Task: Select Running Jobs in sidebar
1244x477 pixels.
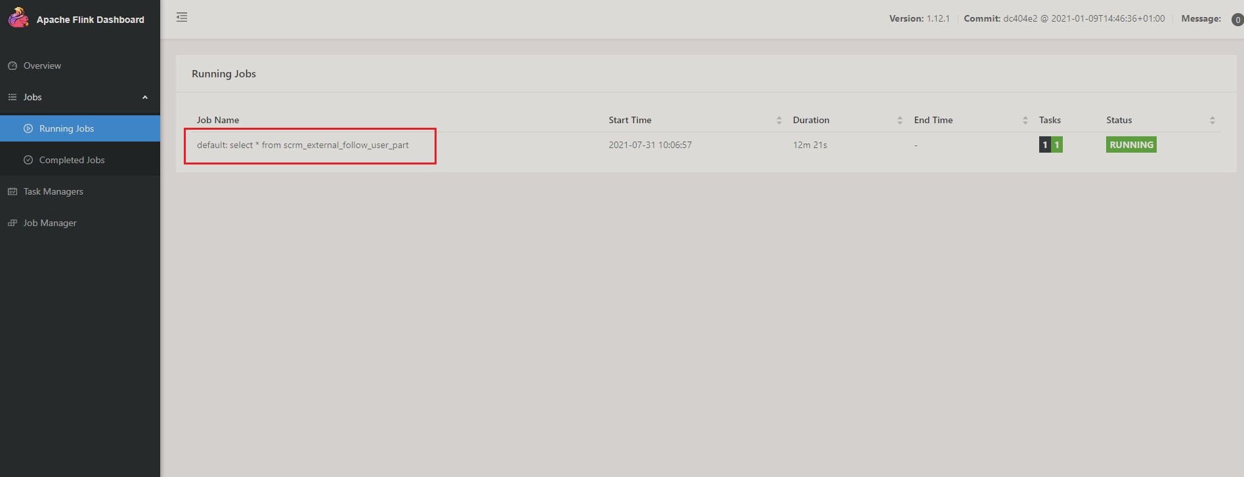Action: click(x=80, y=128)
